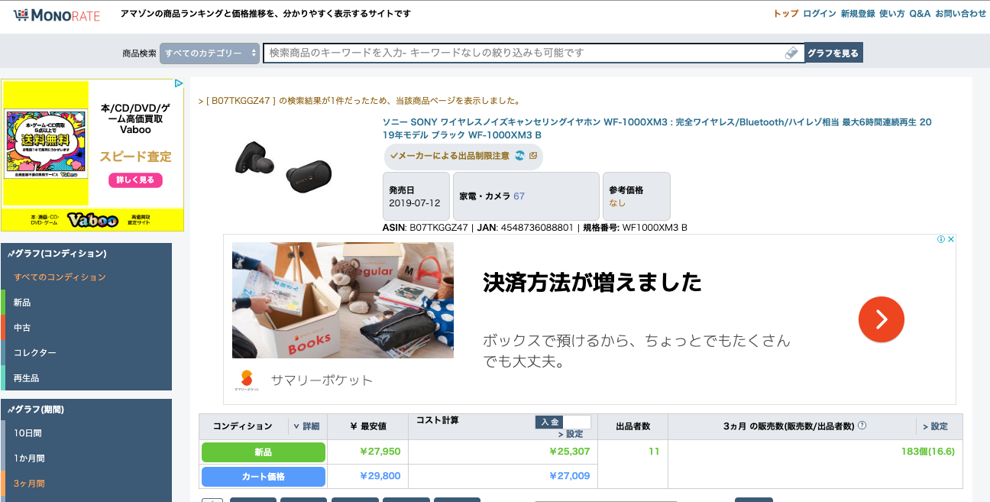Viewport: 990px width, 502px height.
Task: Select コレクター in the condition sidebar
Action: [86, 353]
